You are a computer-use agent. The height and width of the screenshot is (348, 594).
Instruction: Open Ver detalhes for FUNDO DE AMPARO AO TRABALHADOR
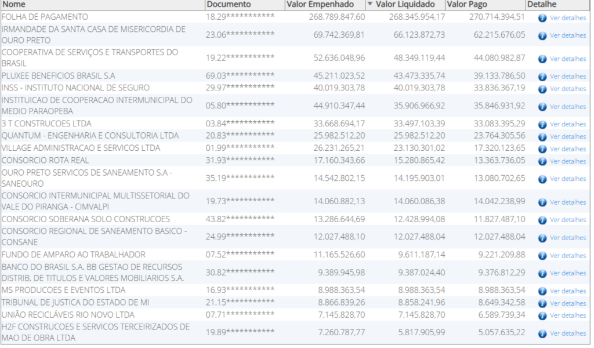568,256
